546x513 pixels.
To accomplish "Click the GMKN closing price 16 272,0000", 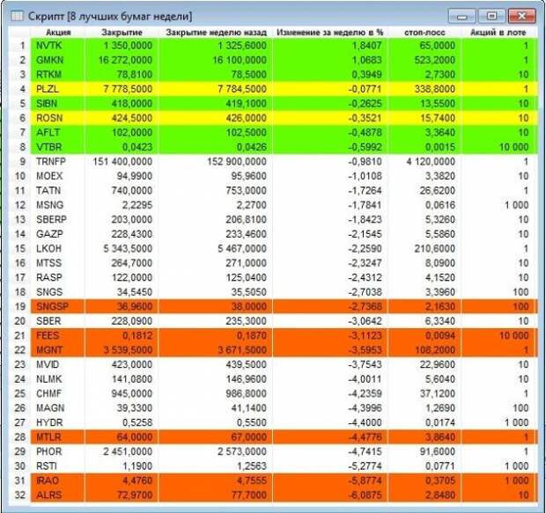I will (125, 60).
